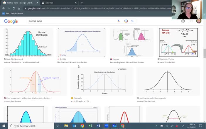Screen dimensions: 206x129
Task: Open the MathBitsNotebook Normal Distribution image
Action: (x=28, y=42)
